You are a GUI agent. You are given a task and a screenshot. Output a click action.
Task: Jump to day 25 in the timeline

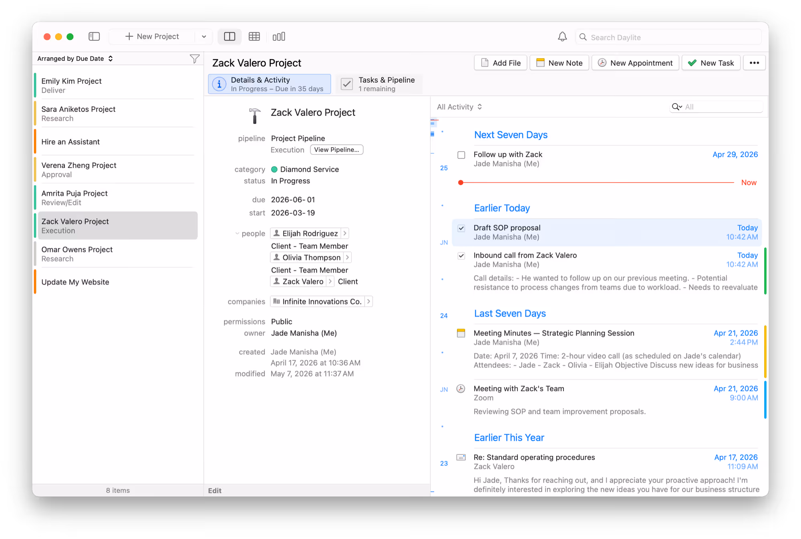point(444,168)
